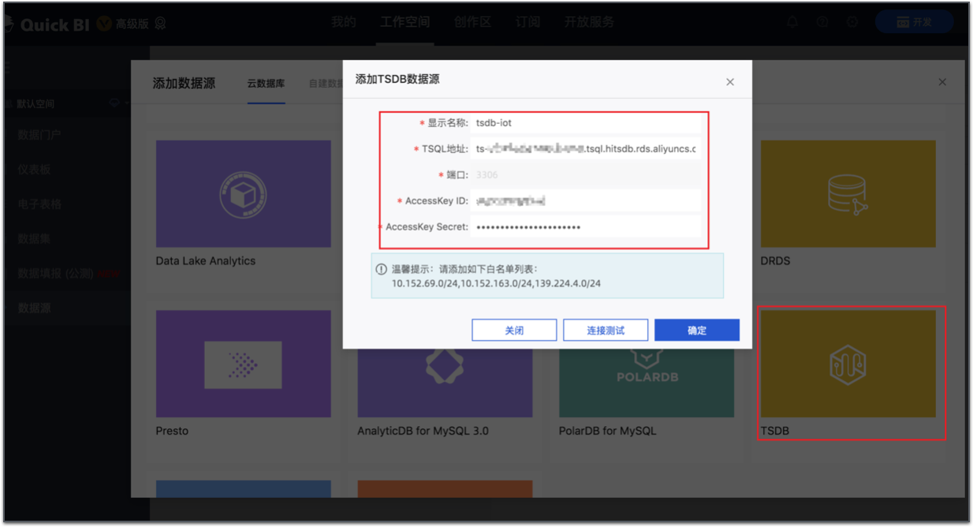
Task: Edit the AccessKey Secret field
Action: coord(586,226)
